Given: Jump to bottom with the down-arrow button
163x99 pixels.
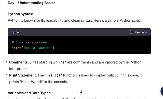Looking at the screenshot, I should (81, 92).
